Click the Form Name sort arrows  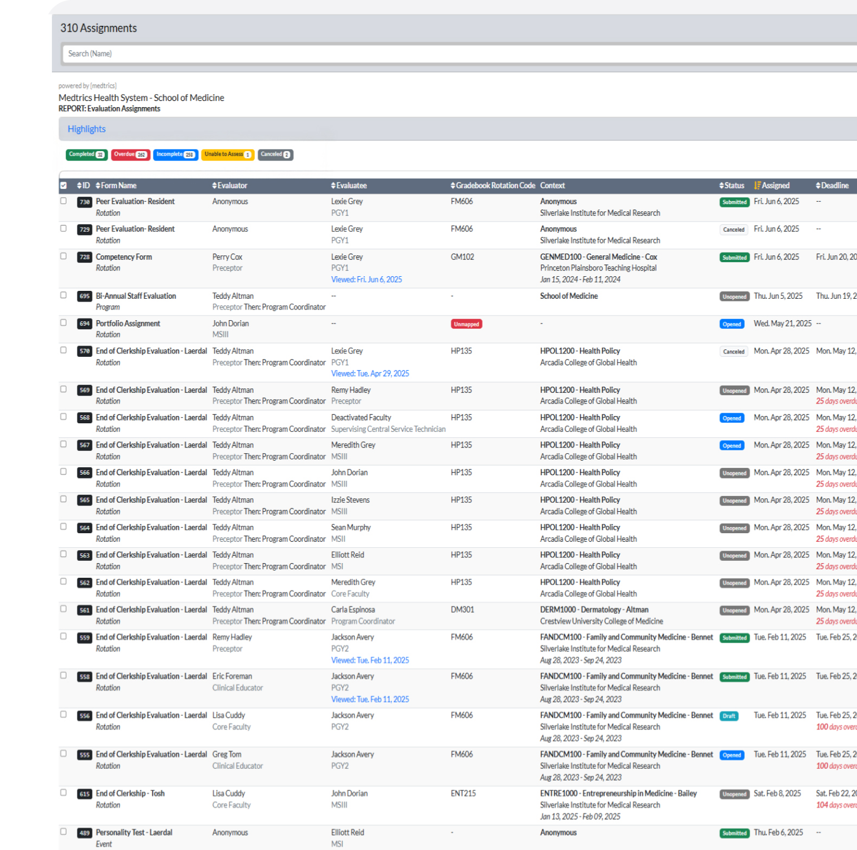(x=96, y=185)
